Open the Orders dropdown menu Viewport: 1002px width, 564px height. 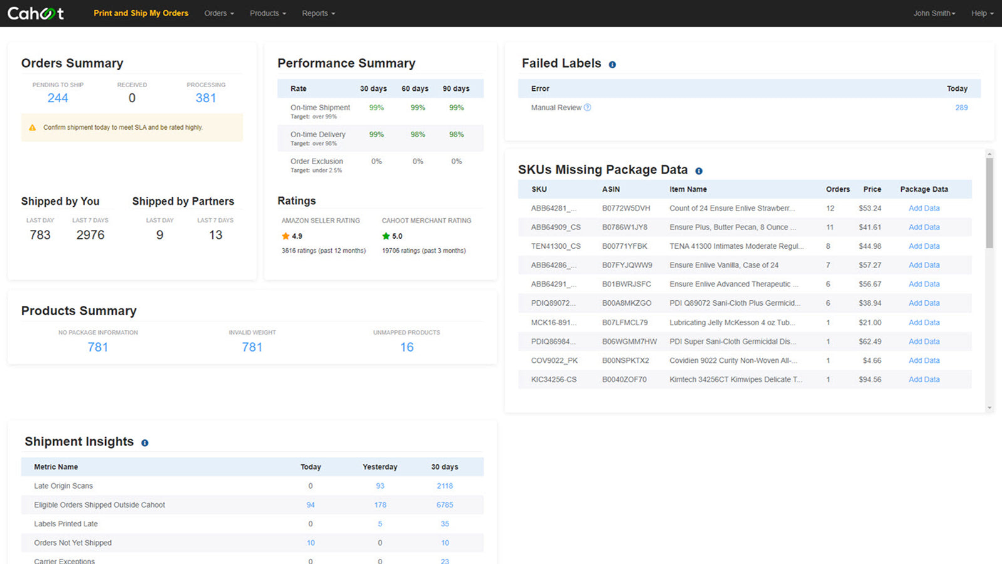click(x=219, y=13)
